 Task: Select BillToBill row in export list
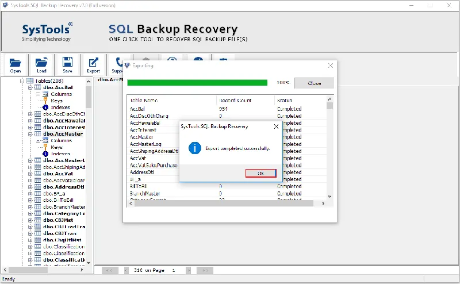tap(227, 186)
